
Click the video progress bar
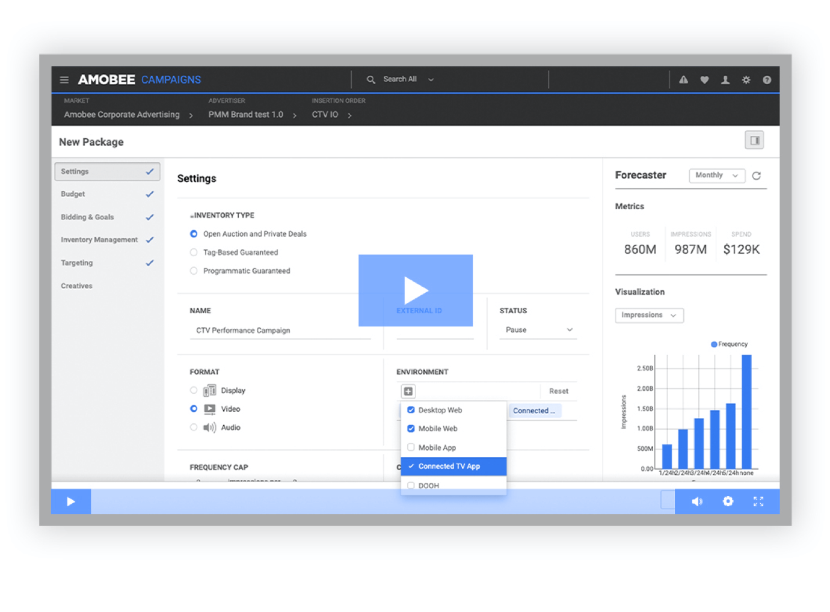click(383, 501)
